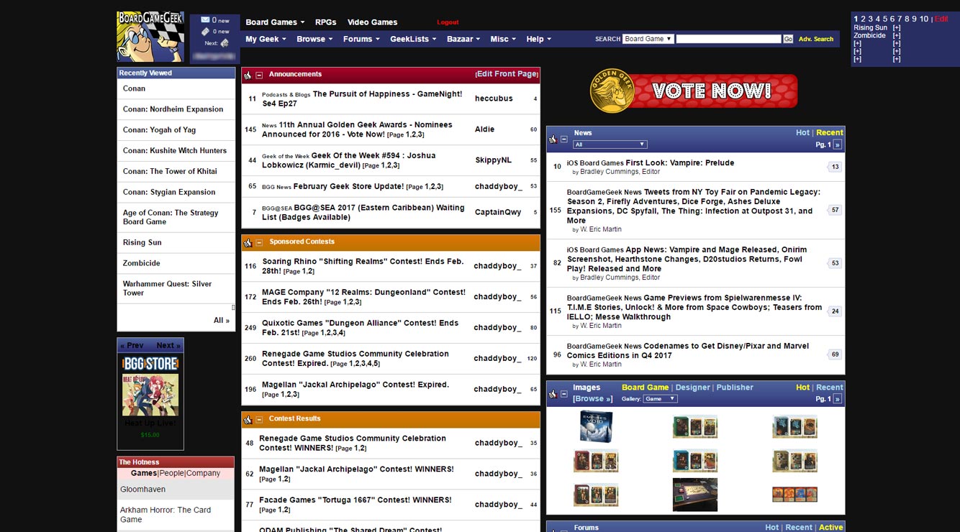Open the Bazaar menu

(463, 39)
